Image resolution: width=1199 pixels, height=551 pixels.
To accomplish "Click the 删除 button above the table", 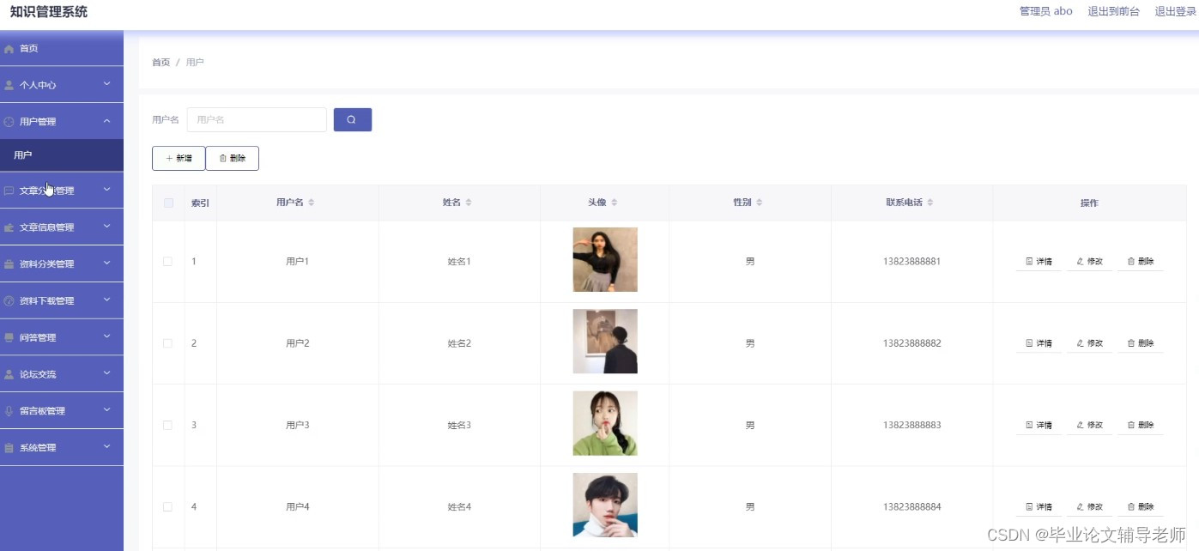I will click(233, 158).
